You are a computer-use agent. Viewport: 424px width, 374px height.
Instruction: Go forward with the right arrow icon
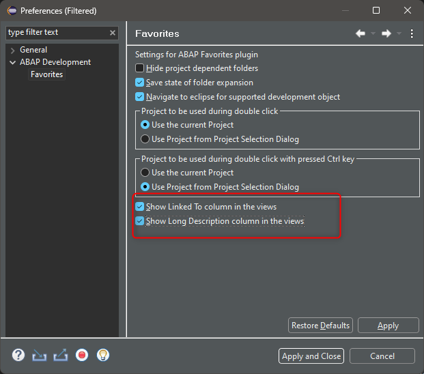[x=386, y=33]
